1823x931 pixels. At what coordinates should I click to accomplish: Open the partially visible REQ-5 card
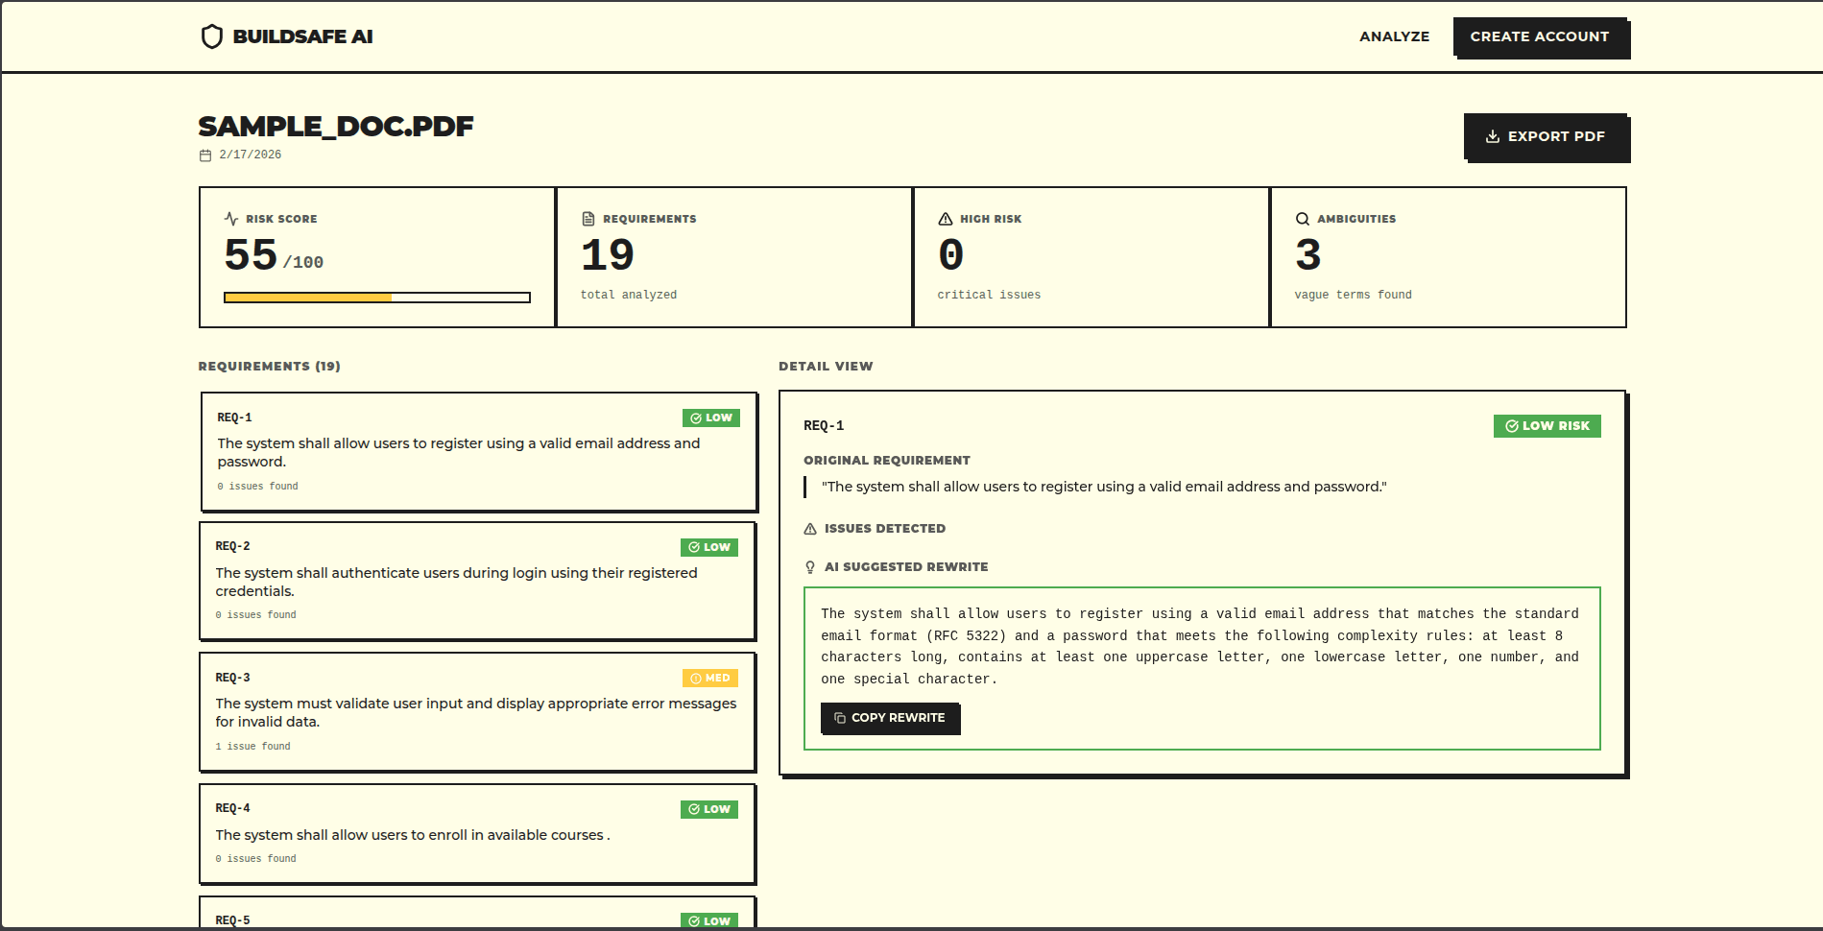[477, 912]
